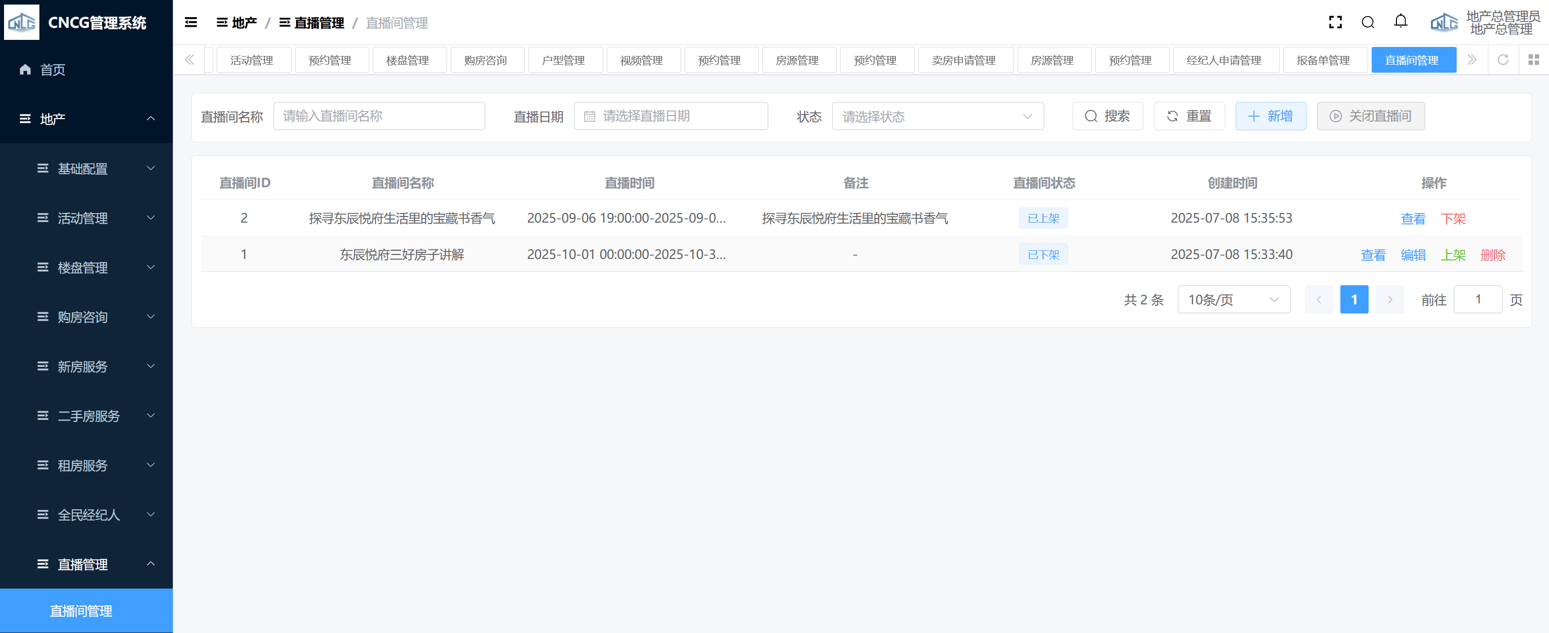The width and height of the screenshot is (1549, 633).
Task: Open the 10条/页 page size dropdown
Action: tap(1233, 300)
